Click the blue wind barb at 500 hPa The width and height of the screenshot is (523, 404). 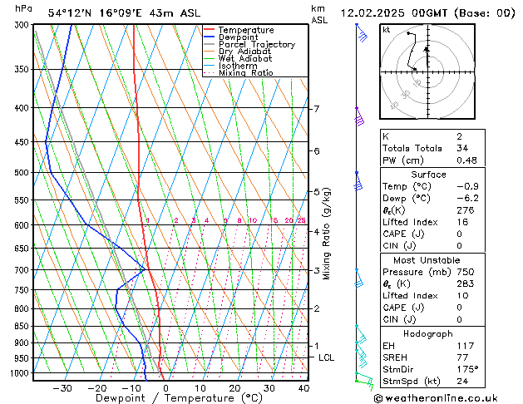point(358,181)
